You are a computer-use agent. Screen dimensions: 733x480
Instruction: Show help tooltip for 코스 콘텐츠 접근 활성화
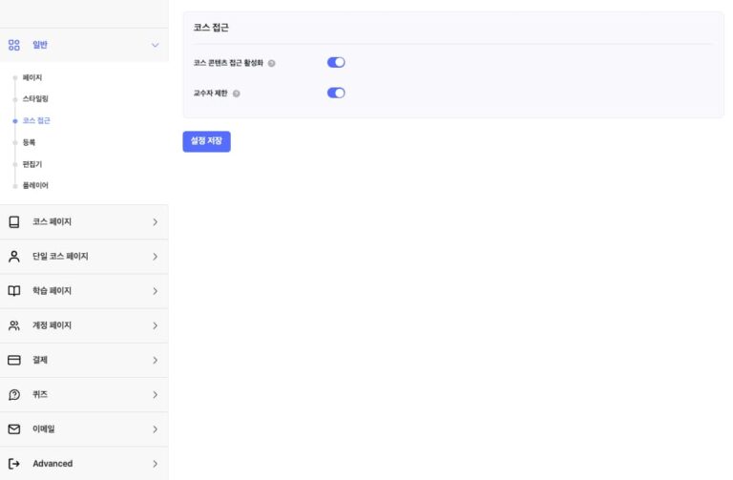tap(272, 64)
